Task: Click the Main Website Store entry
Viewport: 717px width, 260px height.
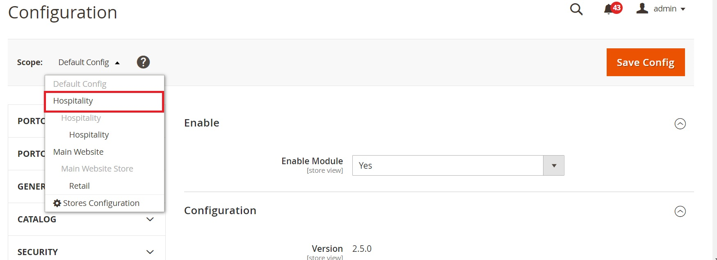Action: point(97,169)
